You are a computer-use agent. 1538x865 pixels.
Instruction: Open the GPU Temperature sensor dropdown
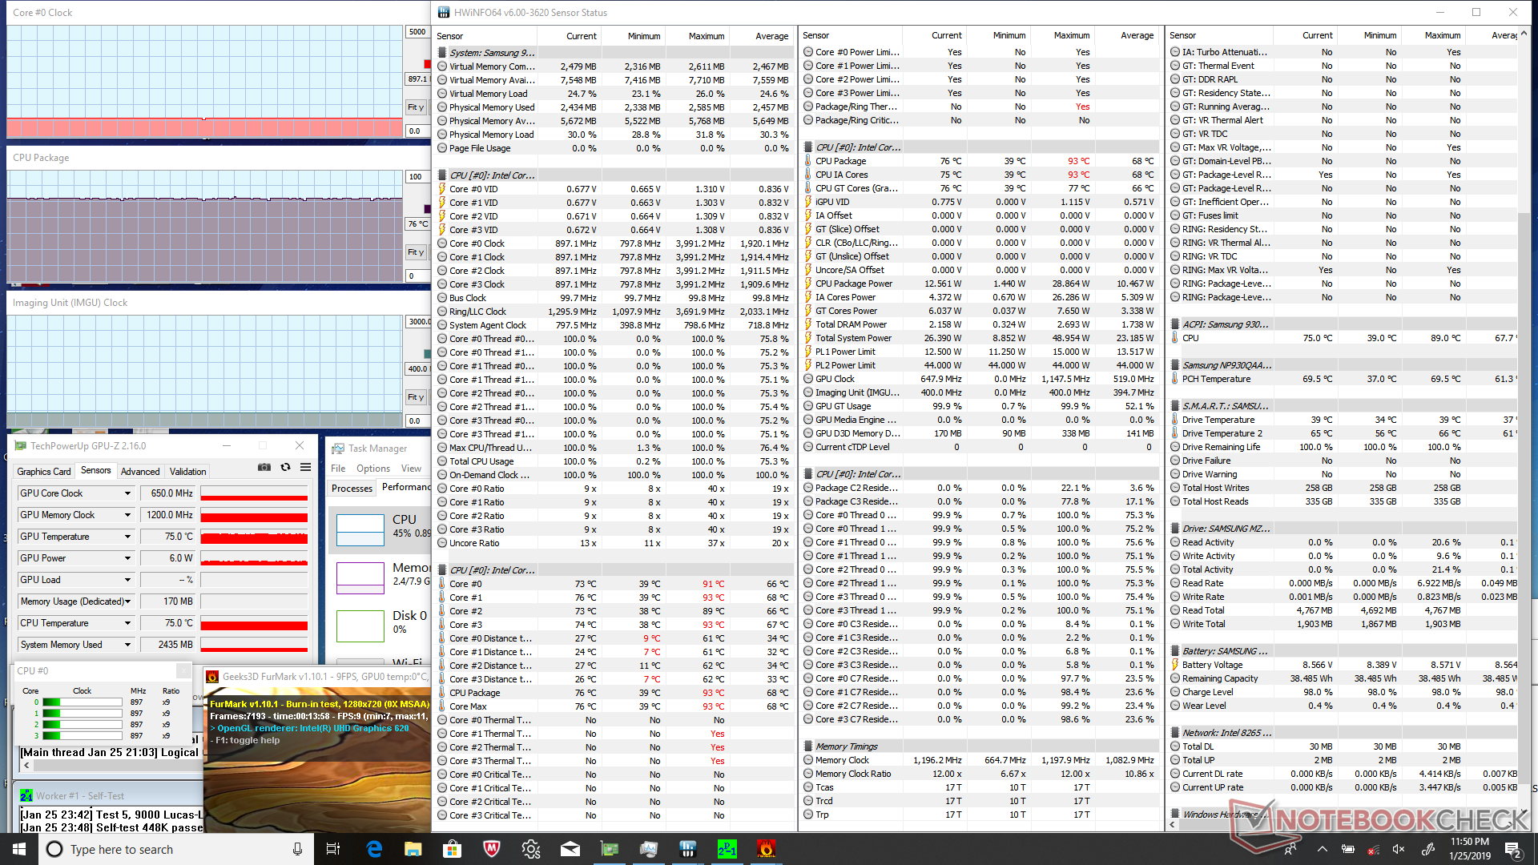point(127,537)
